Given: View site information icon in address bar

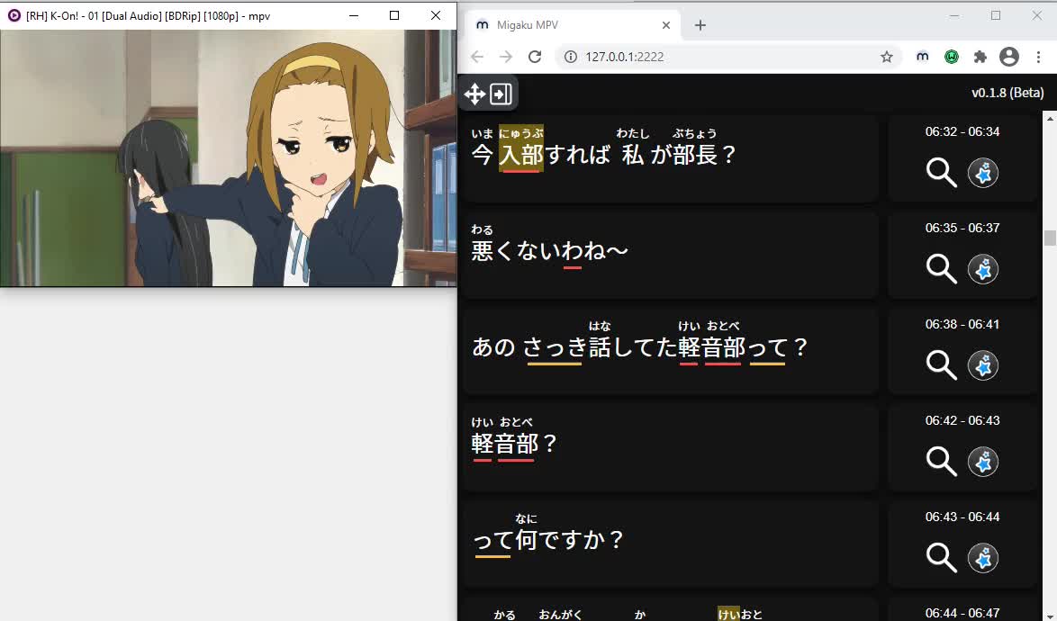Looking at the screenshot, I should pyautogui.click(x=570, y=57).
